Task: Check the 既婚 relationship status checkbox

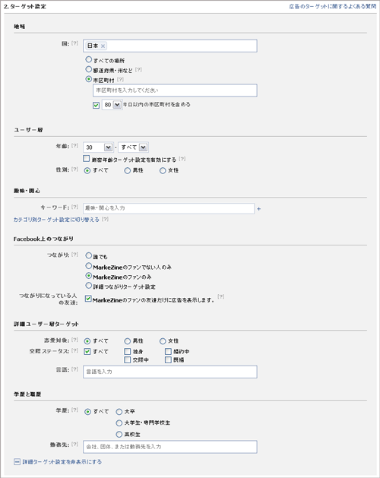Action: click(x=168, y=360)
